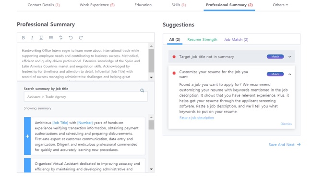
Task: Undo the last edit in summary
Action: [x=71, y=38]
